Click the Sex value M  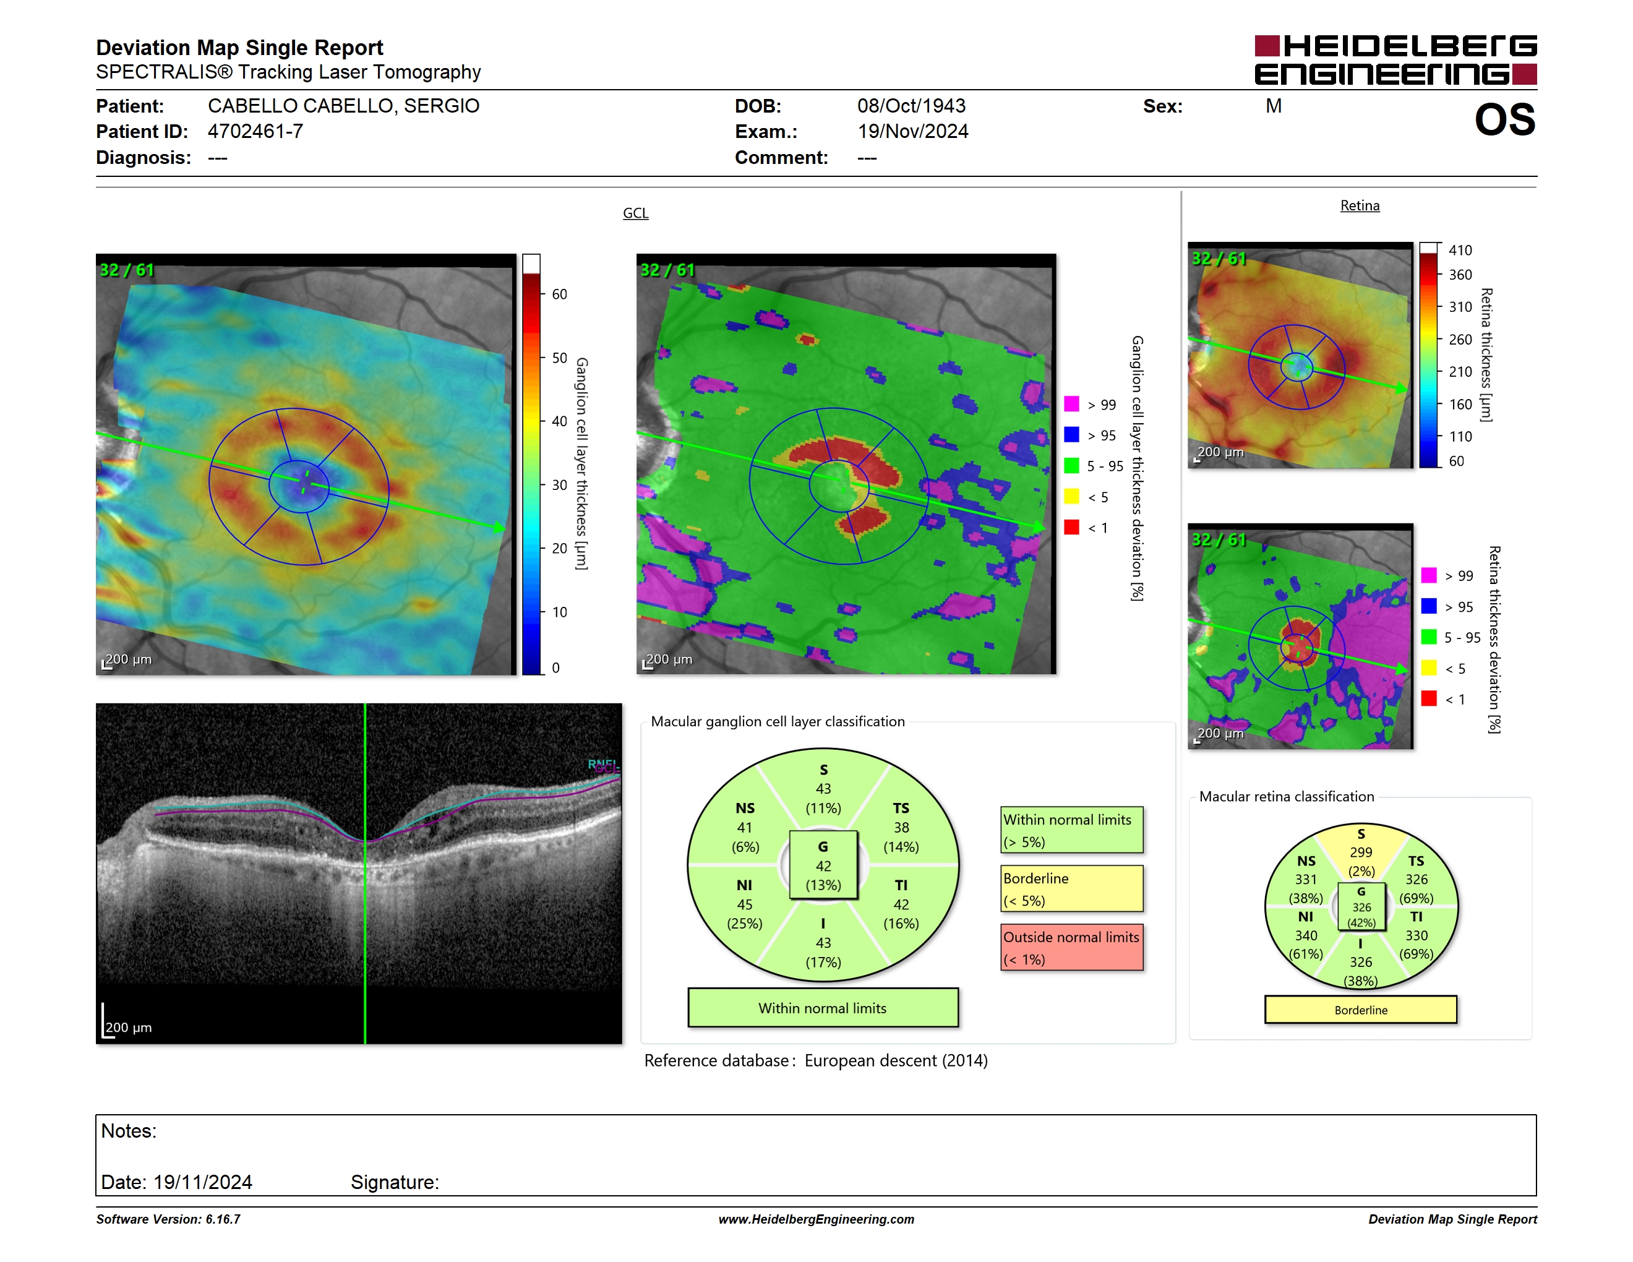[1274, 106]
